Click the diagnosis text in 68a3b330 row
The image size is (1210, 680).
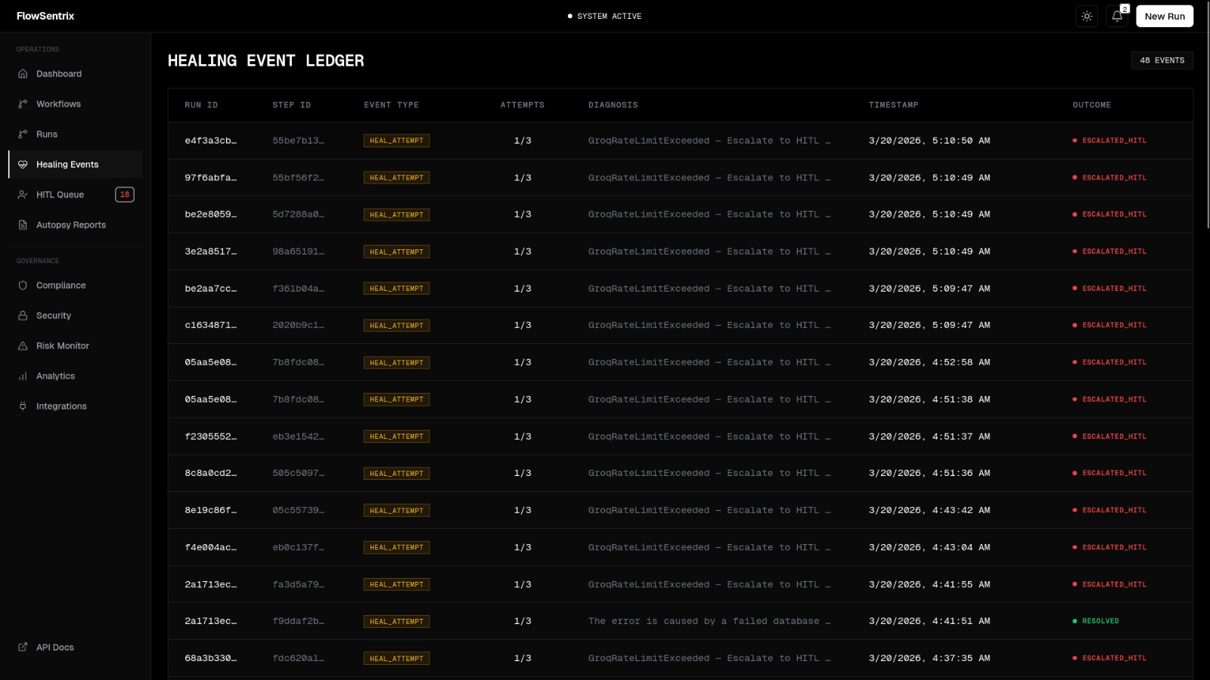click(709, 658)
